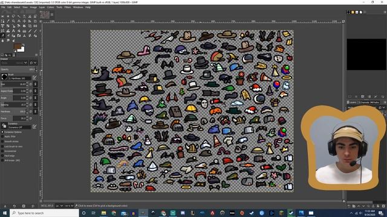The width and height of the screenshot is (387, 217).
Task: Open the File menu
Action: (3, 7)
